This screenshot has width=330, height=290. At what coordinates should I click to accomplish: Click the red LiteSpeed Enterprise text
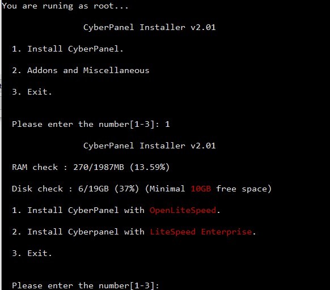(x=201, y=232)
